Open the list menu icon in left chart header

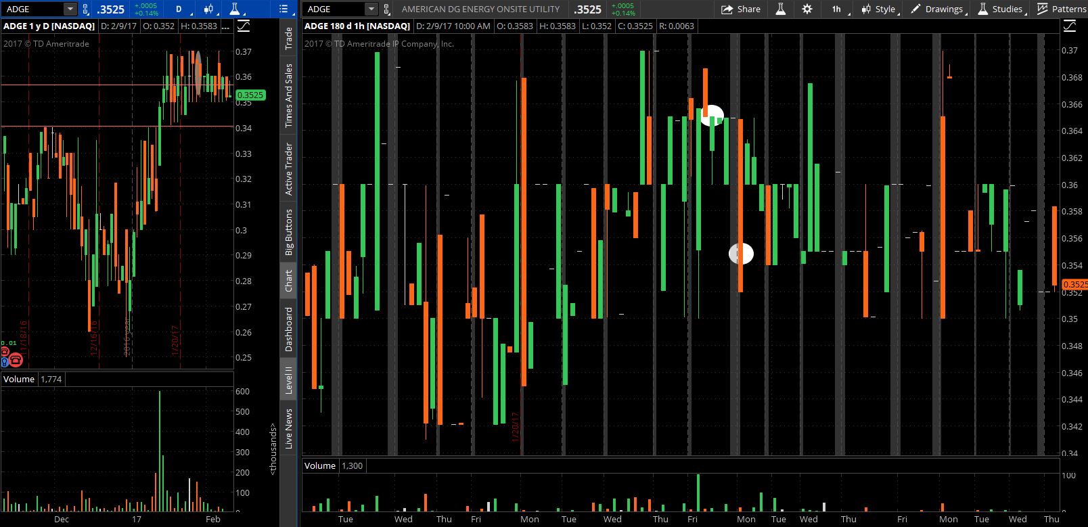(284, 9)
